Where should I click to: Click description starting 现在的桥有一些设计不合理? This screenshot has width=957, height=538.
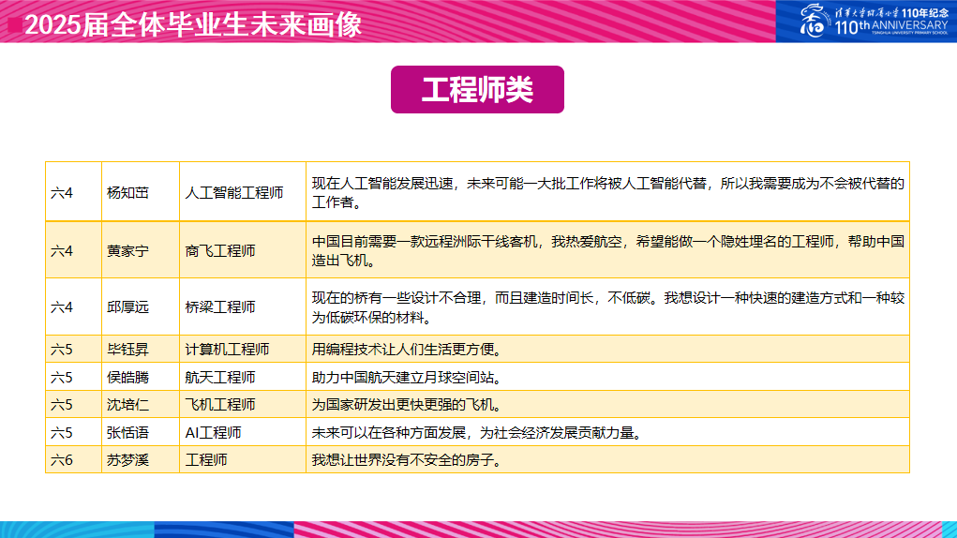[607, 306]
